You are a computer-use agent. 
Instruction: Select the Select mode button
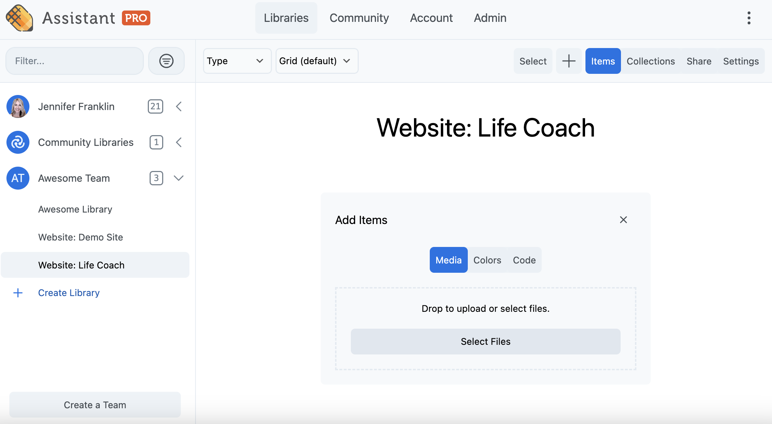point(533,61)
